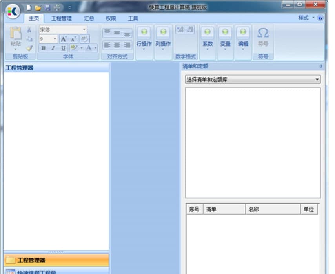The width and height of the screenshot is (335, 274).
Task: Toggle underline formatting
Action: pos(63,48)
